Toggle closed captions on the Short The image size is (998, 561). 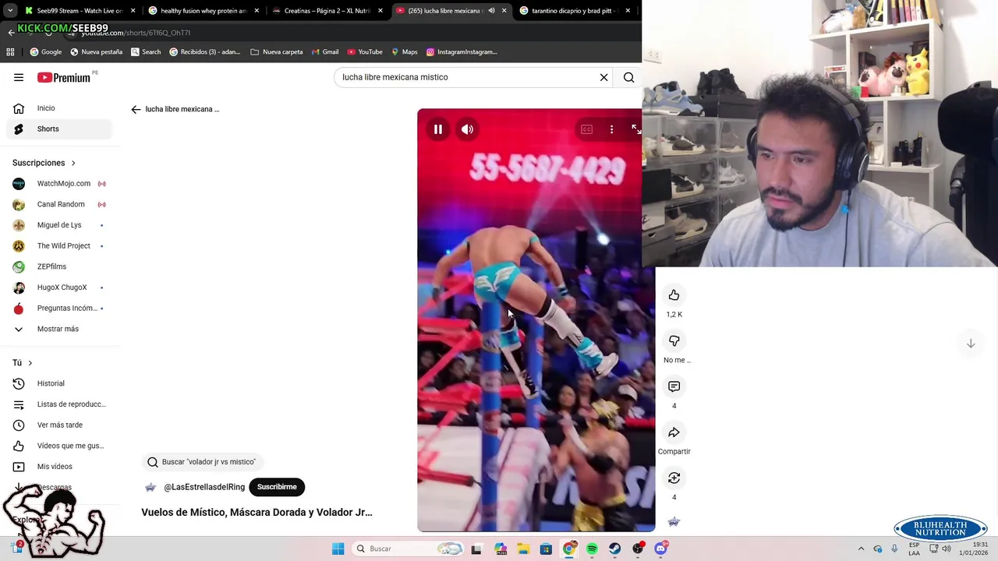586,129
